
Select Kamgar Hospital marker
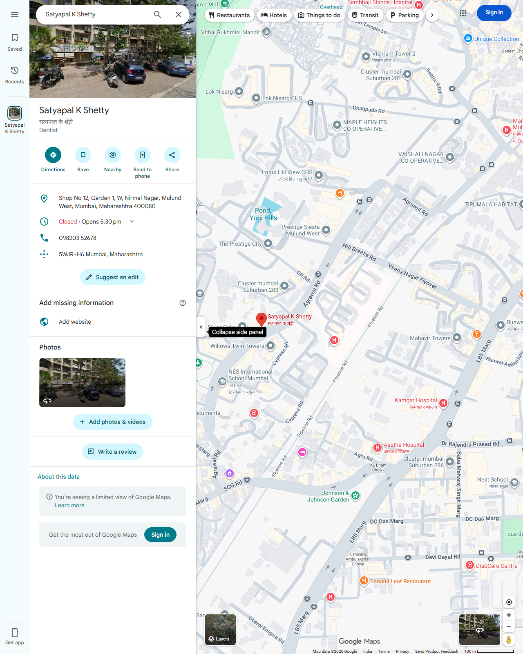click(x=443, y=403)
